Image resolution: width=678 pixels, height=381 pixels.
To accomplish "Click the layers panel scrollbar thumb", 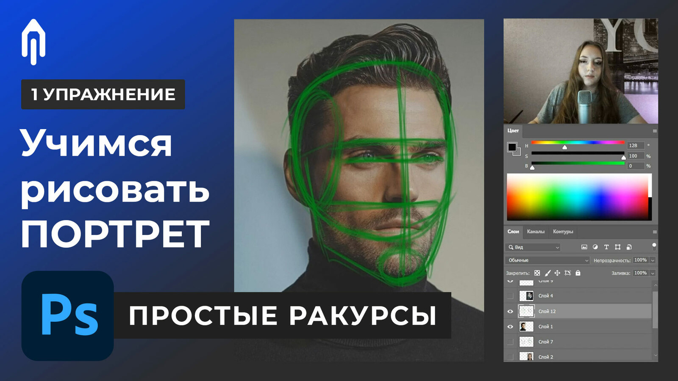I will point(655,309).
